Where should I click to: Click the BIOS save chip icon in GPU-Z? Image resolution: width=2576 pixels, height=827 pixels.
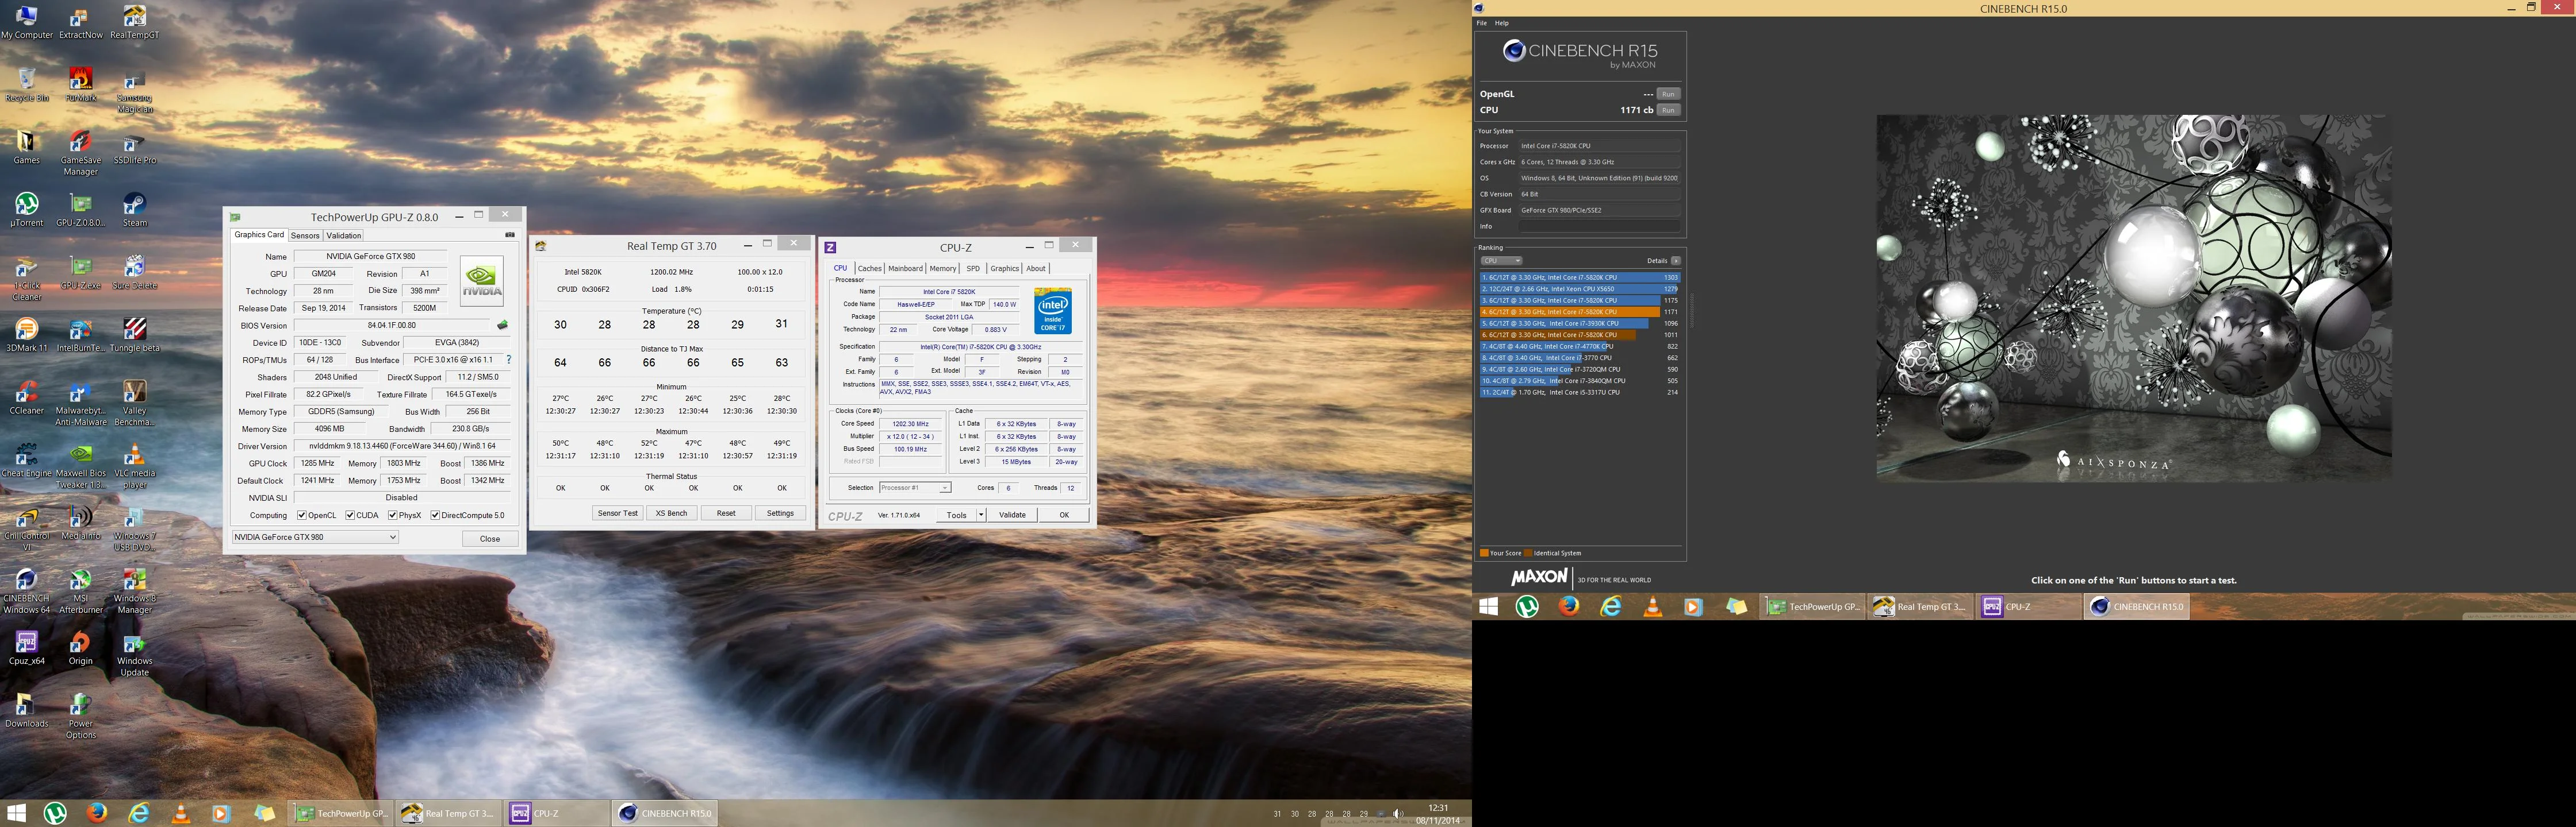(x=502, y=326)
